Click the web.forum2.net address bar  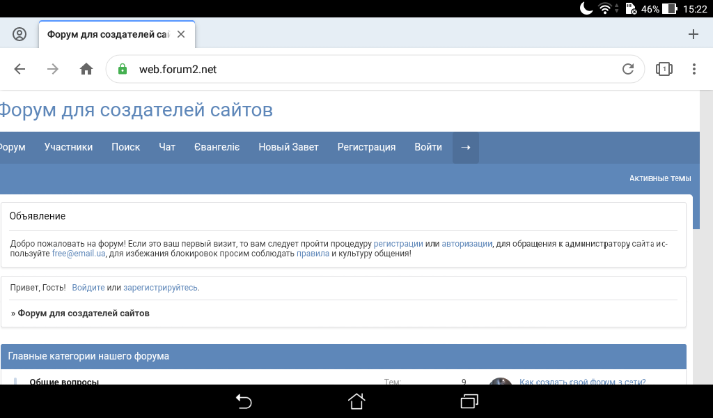pos(375,69)
